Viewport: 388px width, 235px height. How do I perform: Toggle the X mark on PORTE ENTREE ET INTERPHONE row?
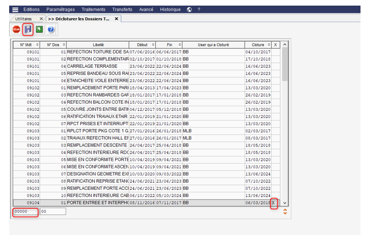pos(274,202)
